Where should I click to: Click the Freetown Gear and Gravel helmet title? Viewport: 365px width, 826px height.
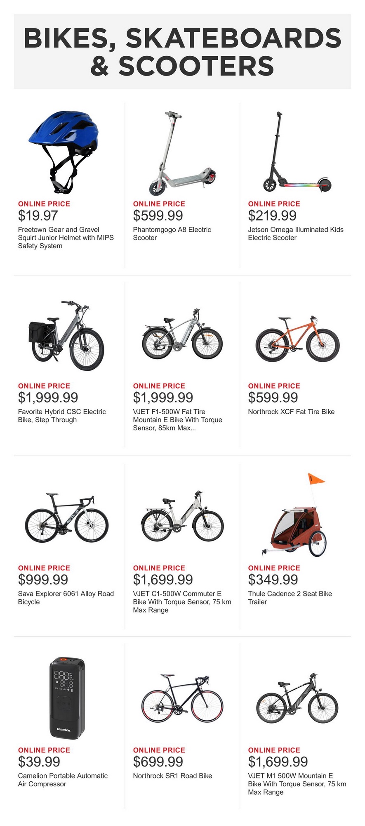[x=66, y=237]
